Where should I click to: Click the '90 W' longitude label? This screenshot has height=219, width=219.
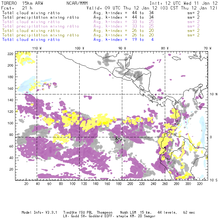(x=122, y=48)
